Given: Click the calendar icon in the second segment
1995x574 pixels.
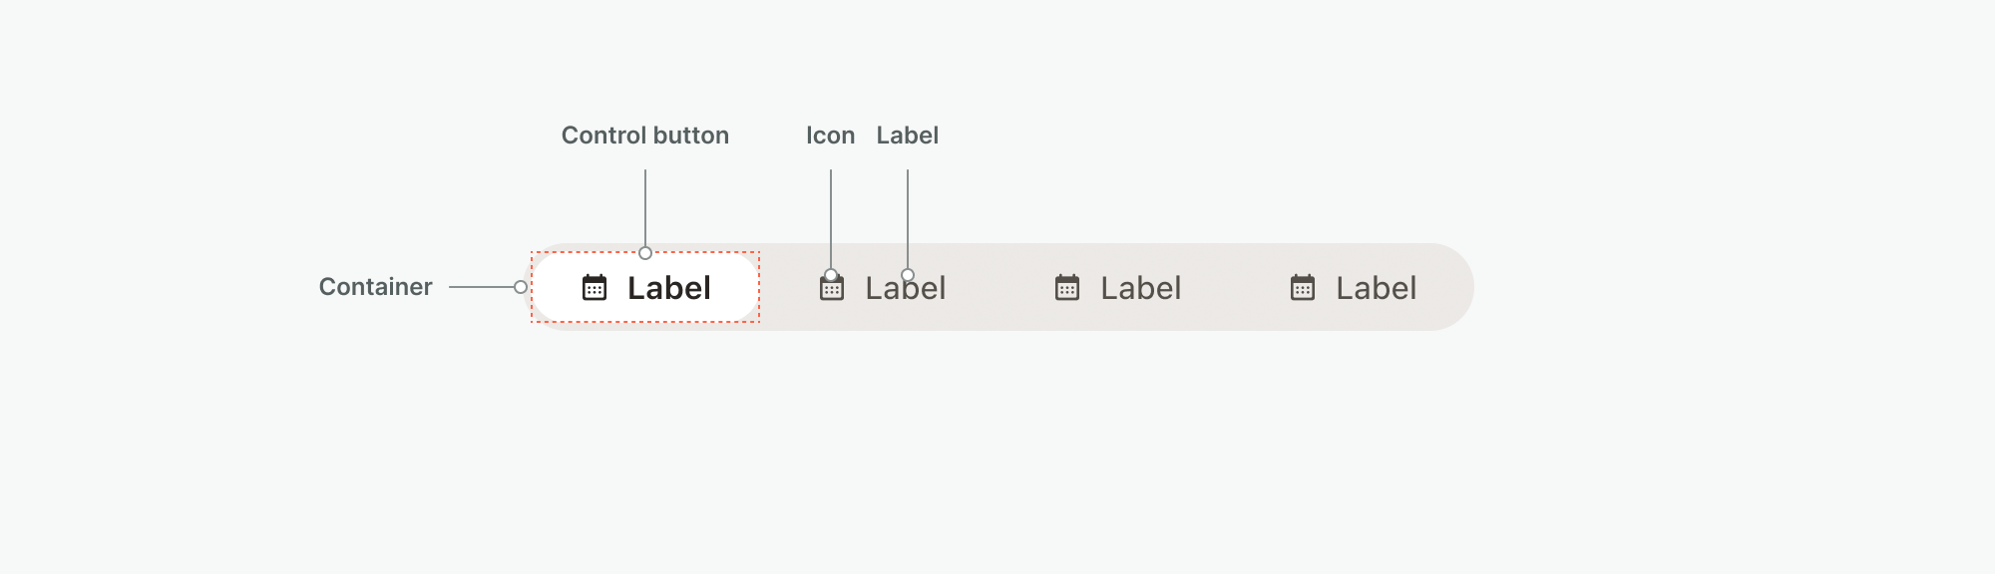Looking at the screenshot, I should tap(832, 289).
